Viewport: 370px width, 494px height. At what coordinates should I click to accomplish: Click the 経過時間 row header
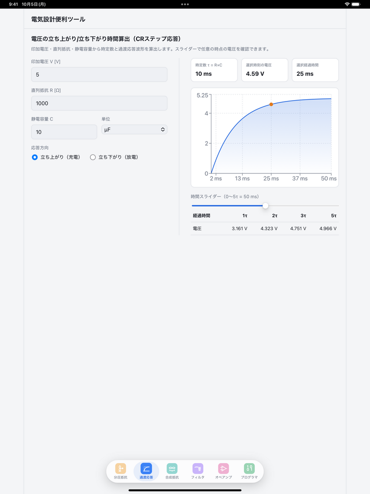click(x=201, y=216)
